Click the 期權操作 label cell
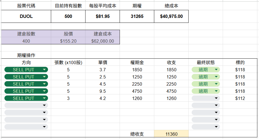259x139 pixels. point(26,55)
